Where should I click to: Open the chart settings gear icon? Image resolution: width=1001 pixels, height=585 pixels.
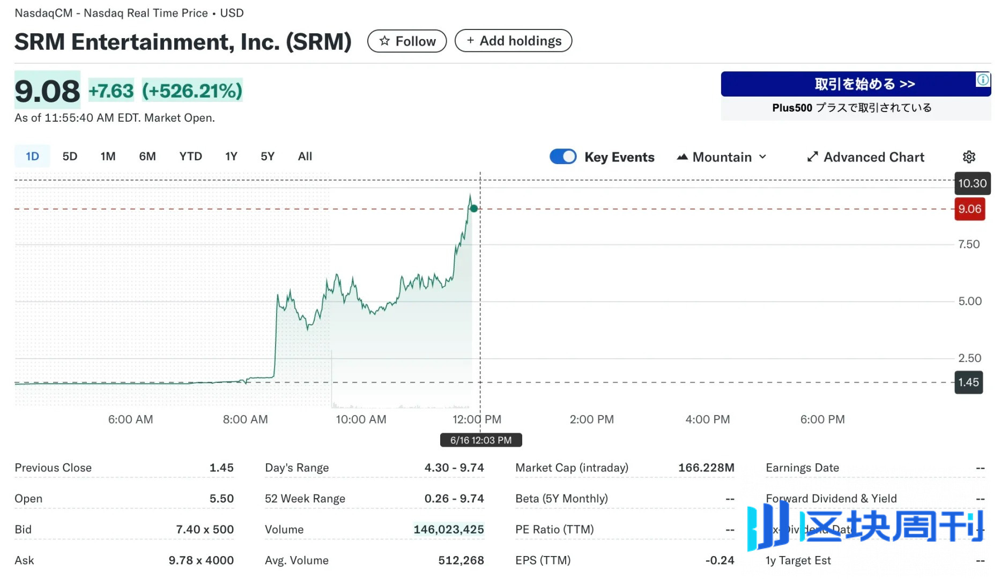[969, 157]
